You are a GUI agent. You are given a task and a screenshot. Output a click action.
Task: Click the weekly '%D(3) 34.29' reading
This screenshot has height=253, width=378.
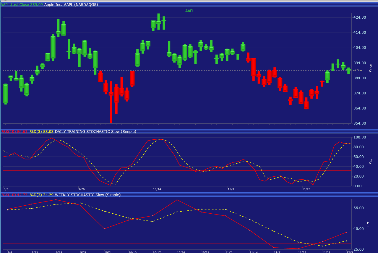tap(42, 195)
